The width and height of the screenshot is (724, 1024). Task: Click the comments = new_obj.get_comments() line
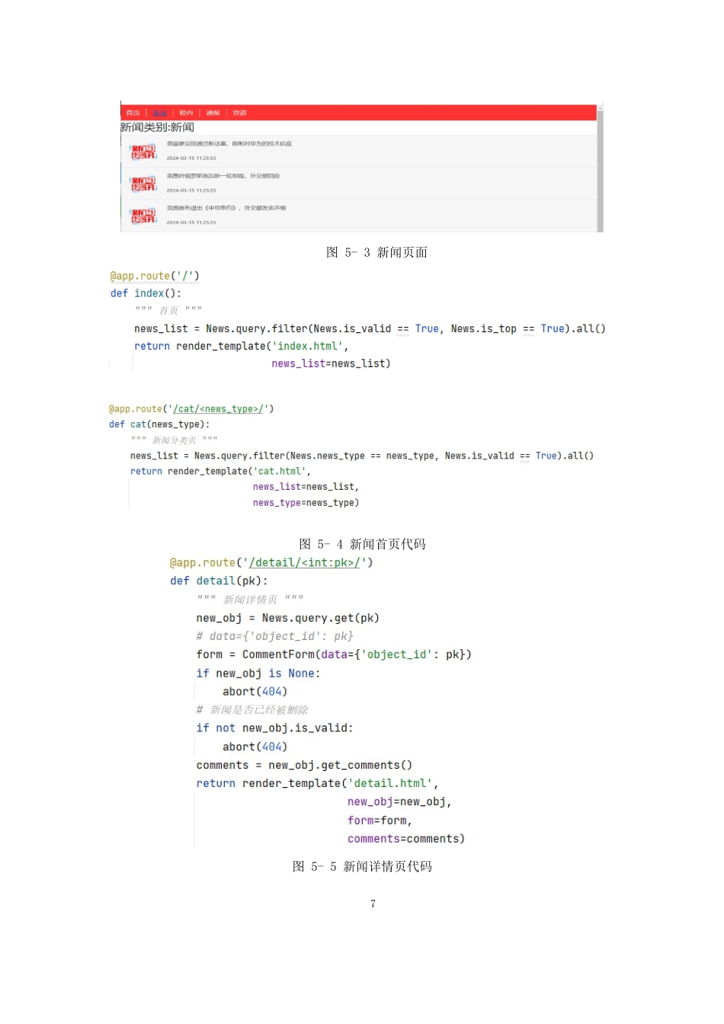pos(304,765)
